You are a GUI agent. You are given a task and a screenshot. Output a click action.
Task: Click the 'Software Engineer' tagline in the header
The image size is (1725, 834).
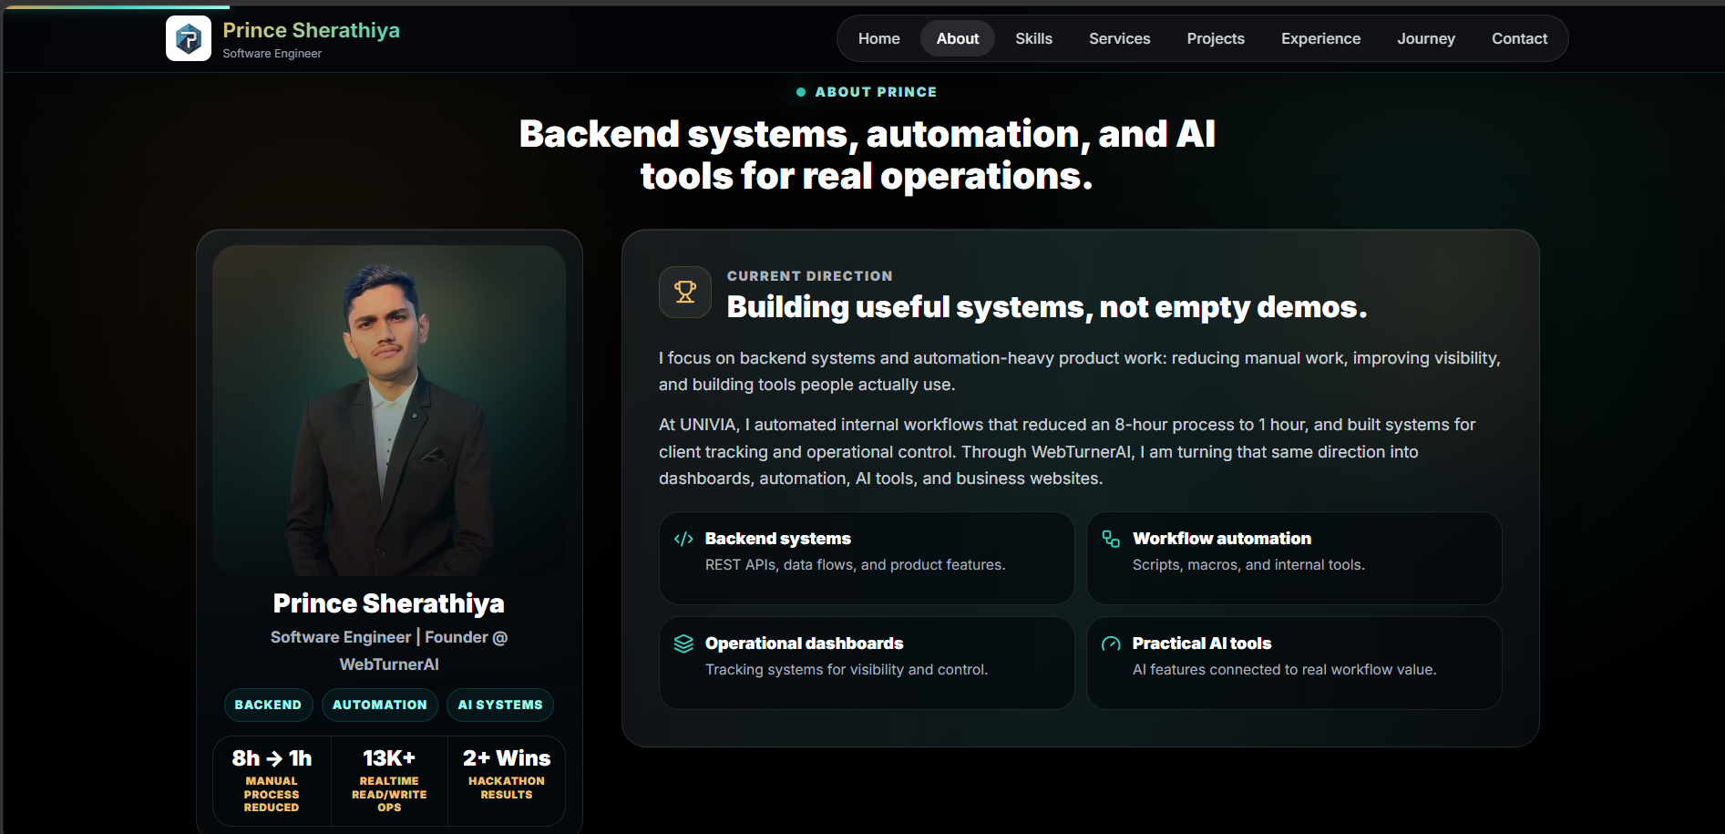[x=272, y=54]
